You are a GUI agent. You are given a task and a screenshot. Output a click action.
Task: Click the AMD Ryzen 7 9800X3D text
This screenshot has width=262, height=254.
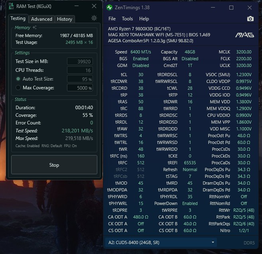click(139, 29)
